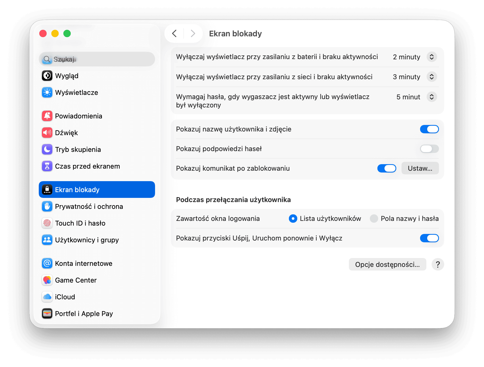Open the 5 minut password requirement stepper

[x=432, y=97]
